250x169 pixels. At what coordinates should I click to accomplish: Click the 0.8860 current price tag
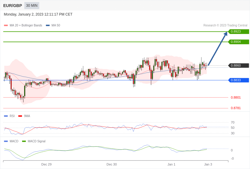(239, 65)
